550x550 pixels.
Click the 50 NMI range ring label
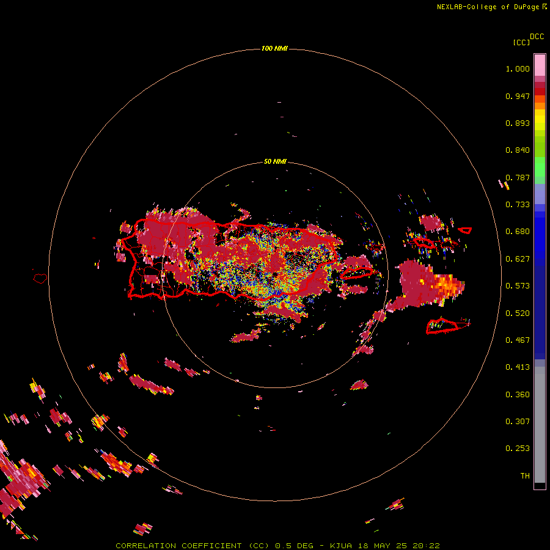(x=275, y=161)
